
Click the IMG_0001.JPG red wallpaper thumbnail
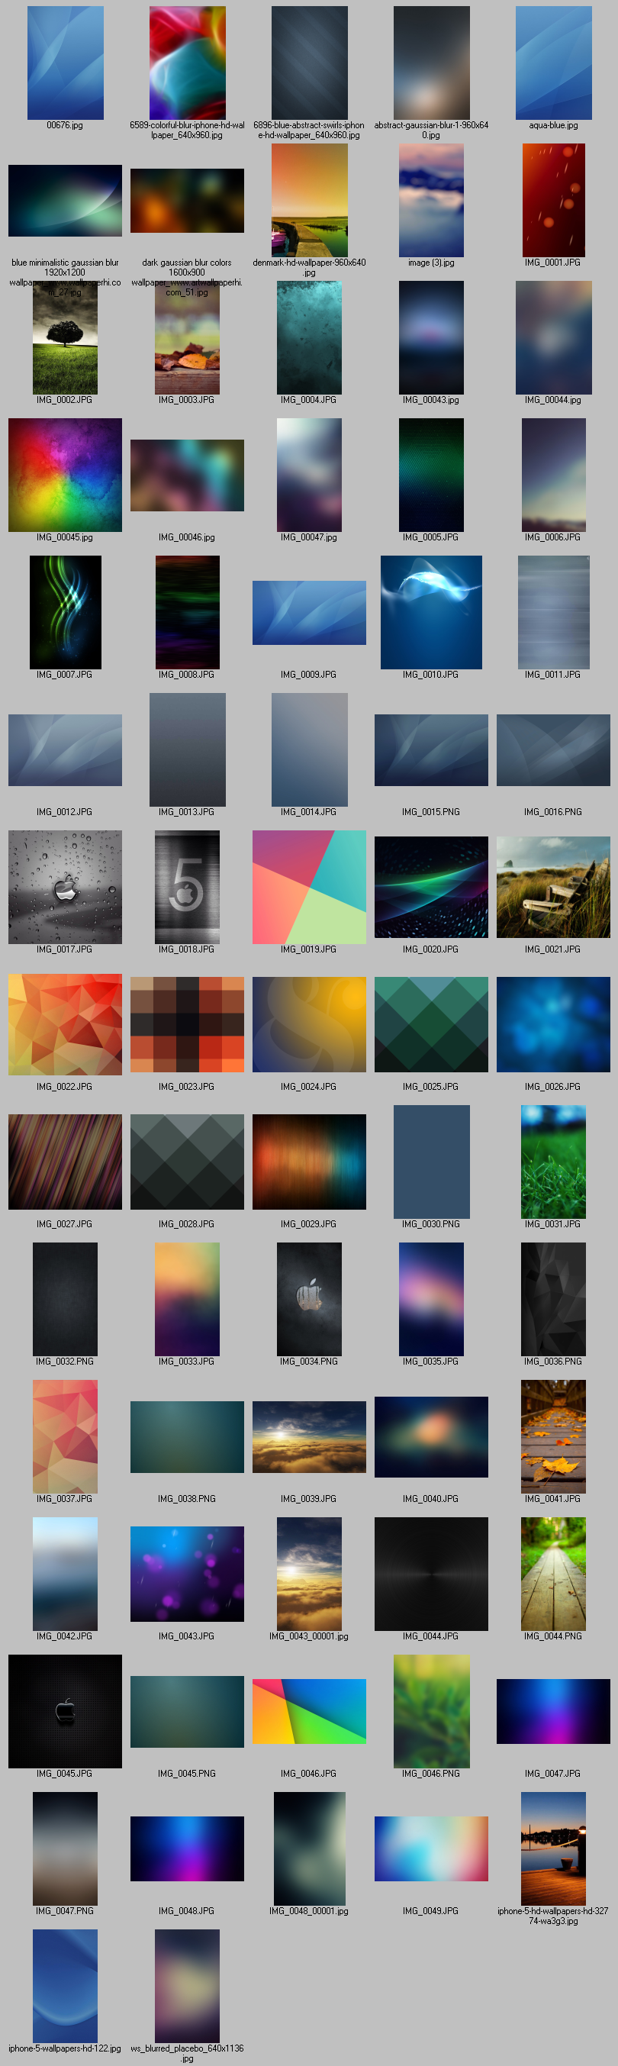pyautogui.click(x=553, y=201)
